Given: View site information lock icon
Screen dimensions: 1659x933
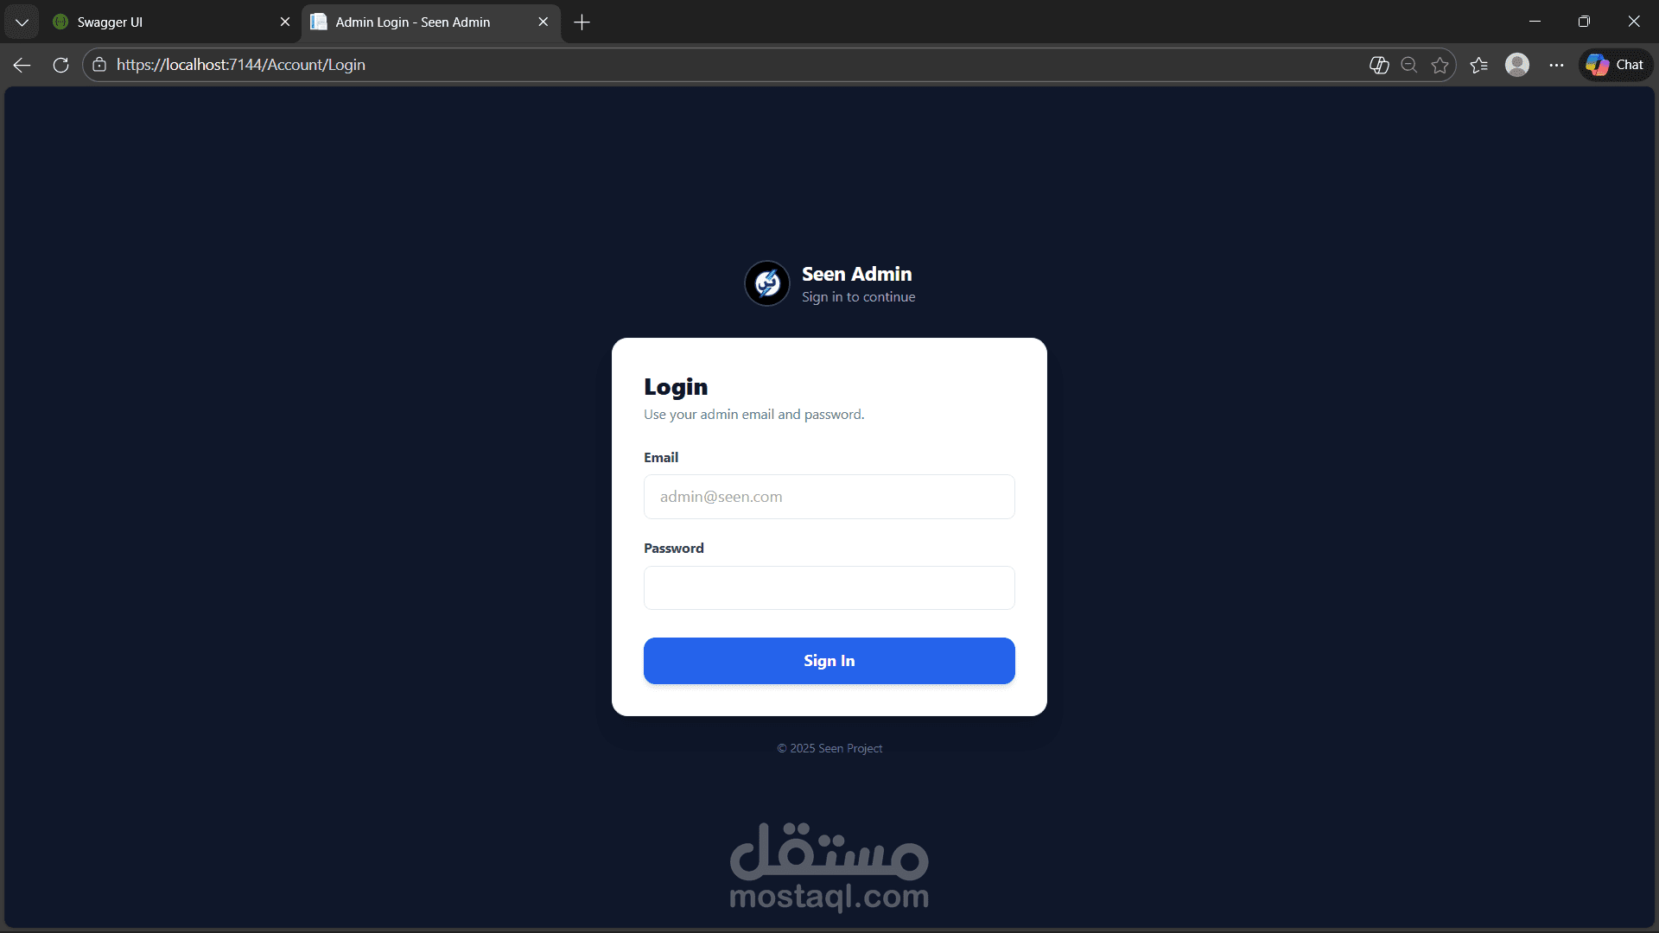Looking at the screenshot, I should point(99,65).
